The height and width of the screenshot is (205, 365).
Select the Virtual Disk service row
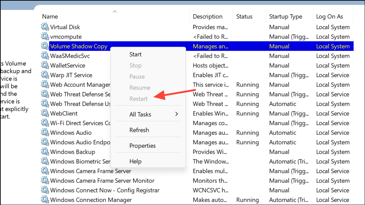197,27
